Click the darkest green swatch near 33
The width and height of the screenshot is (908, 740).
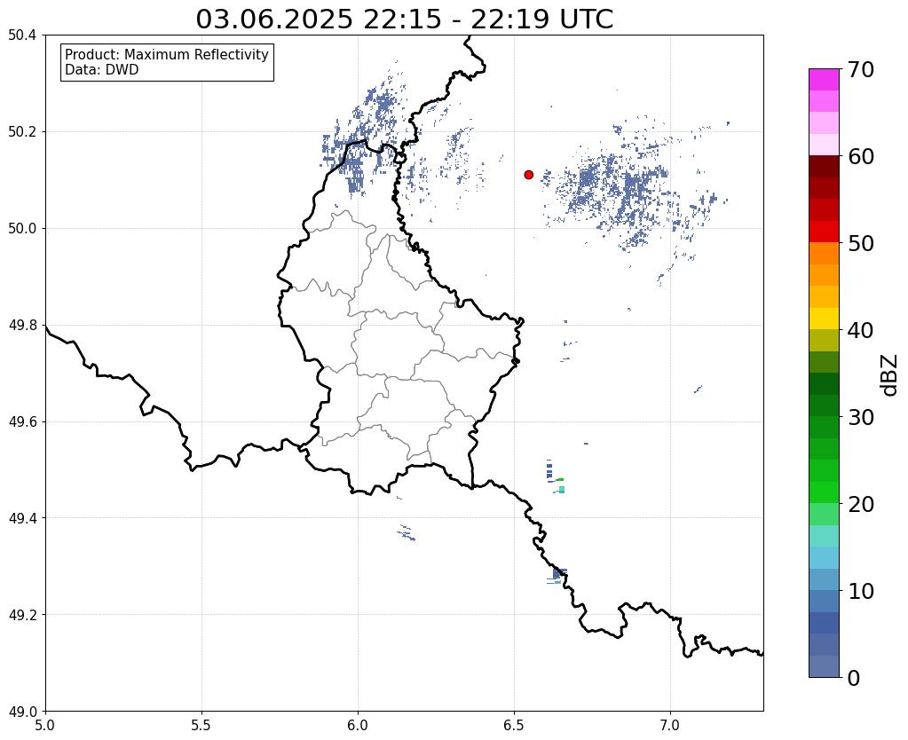pos(824,383)
